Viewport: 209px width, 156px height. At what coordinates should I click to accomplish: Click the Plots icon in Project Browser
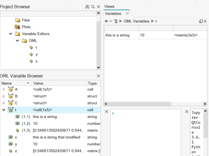(x=18, y=27)
